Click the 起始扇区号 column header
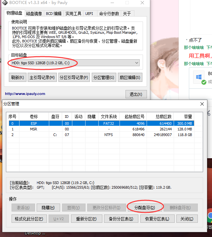 (133, 117)
